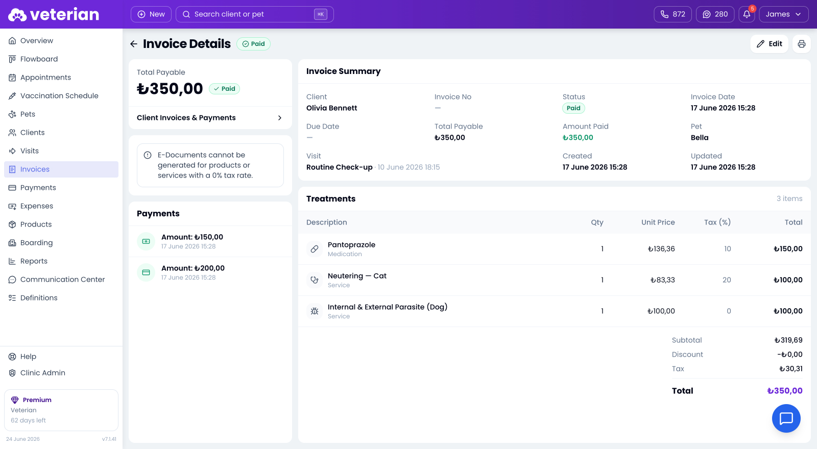Screen dimensions: 817x449
Task: Click the printer icon button
Action: 802,44
